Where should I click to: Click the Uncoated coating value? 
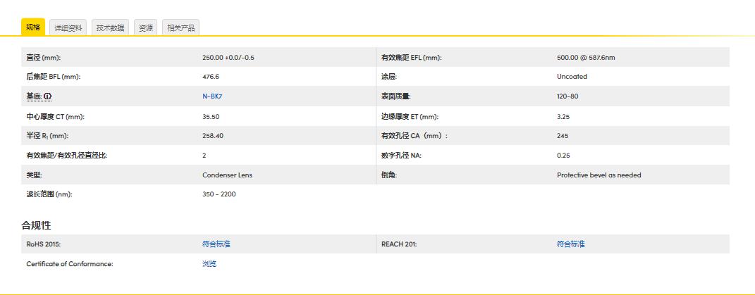click(x=572, y=77)
